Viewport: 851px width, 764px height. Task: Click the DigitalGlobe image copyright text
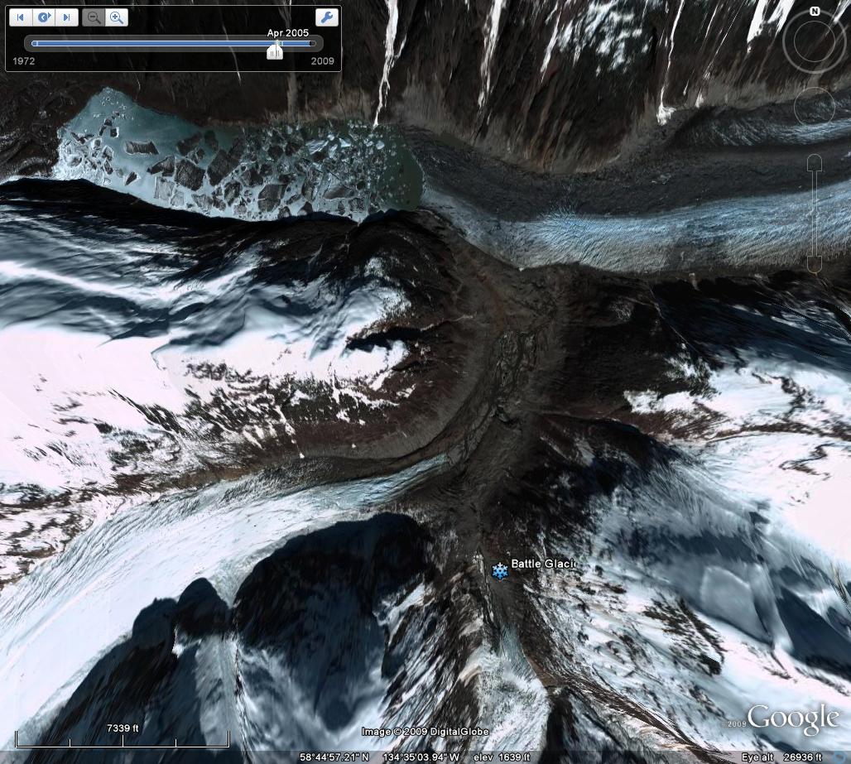(425, 732)
